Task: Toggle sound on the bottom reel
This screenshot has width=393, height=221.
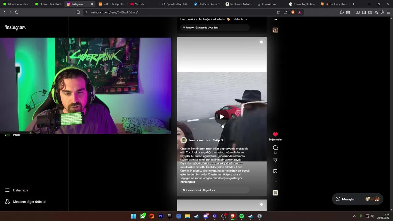Action: coord(262,204)
